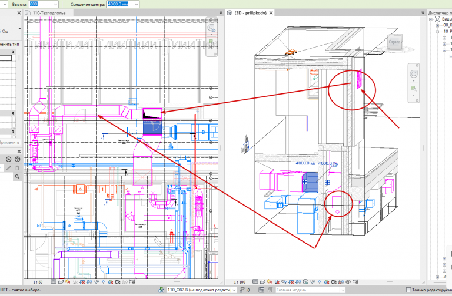Open Temporary View Properties in 110-Техподполье view
This screenshot has height=296, width=452.
click(x=118, y=282)
